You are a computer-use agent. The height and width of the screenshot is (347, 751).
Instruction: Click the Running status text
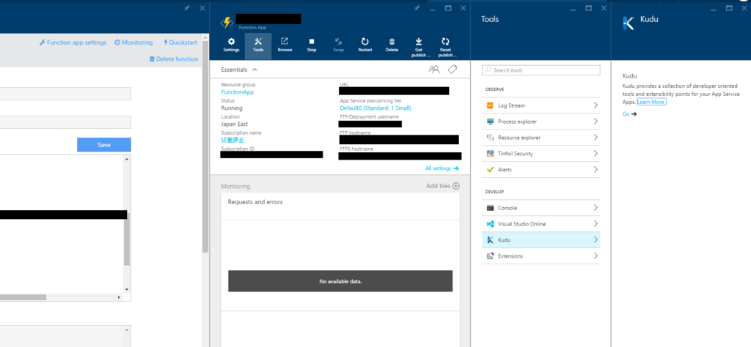coord(231,108)
